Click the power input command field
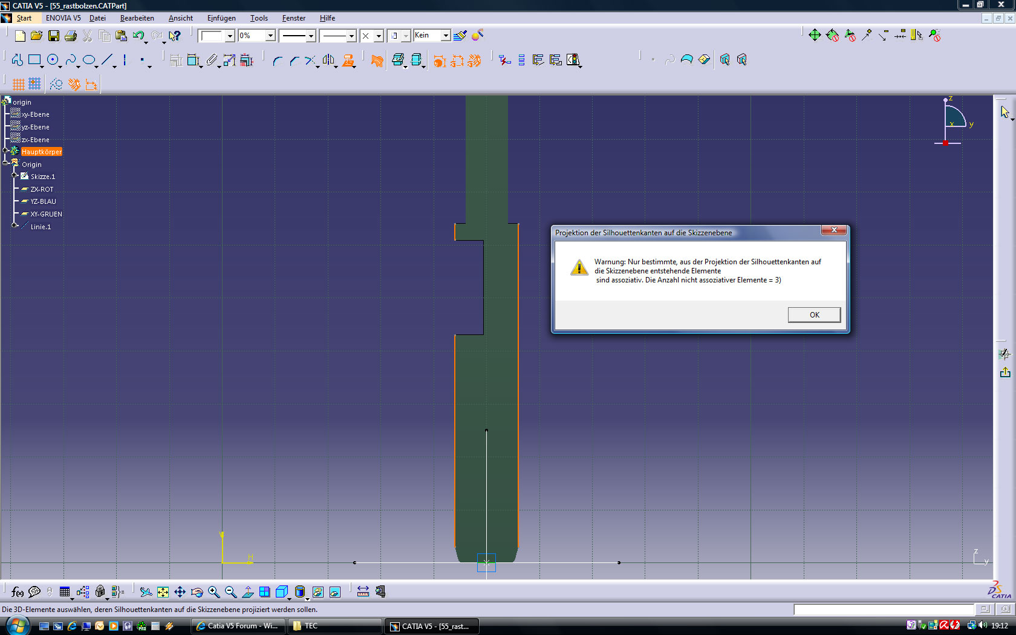Image resolution: width=1016 pixels, height=635 pixels. click(x=884, y=610)
